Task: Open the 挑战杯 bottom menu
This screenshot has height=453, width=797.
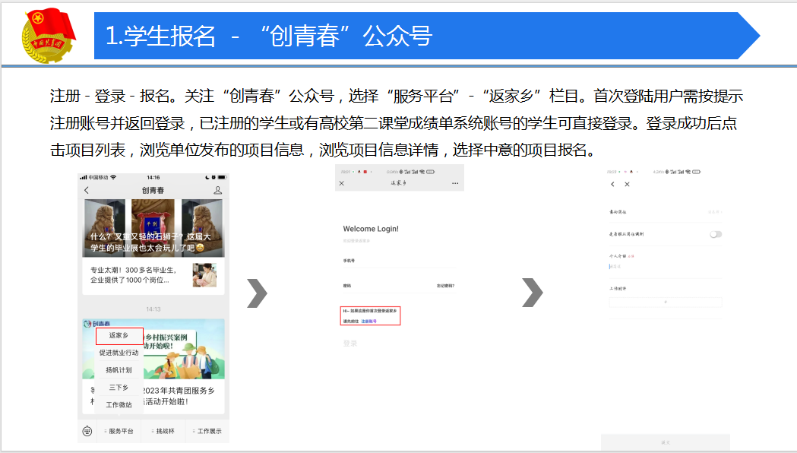Action: click(163, 431)
